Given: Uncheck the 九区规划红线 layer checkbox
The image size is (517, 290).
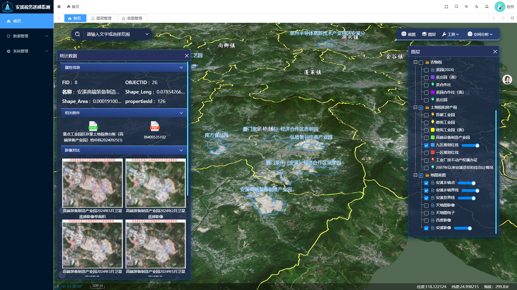Looking at the screenshot, I should click(426, 145).
